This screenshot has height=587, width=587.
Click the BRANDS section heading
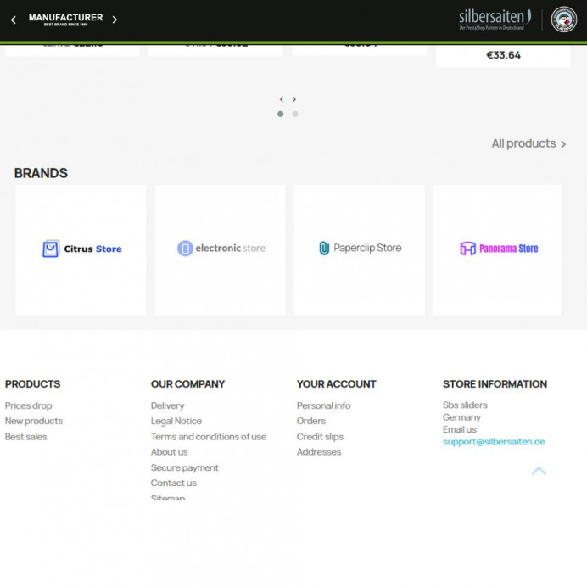[41, 173]
